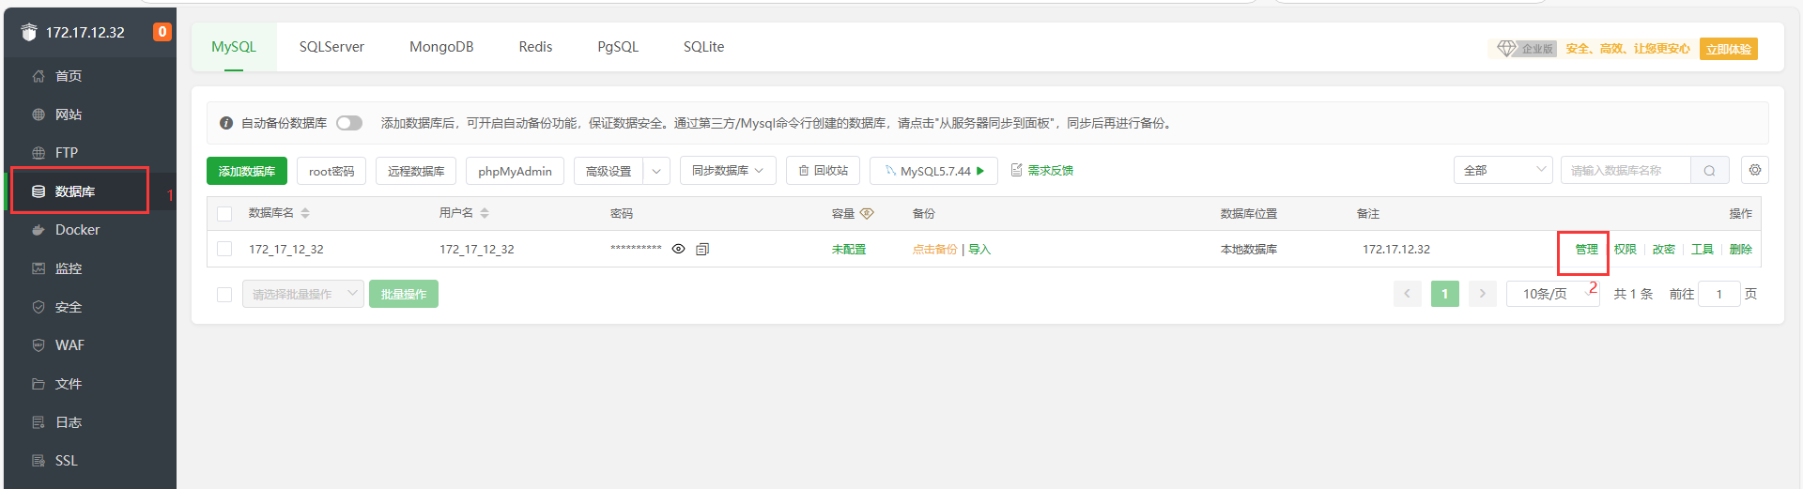Click the 点击备份 backup link
The width and height of the screenshot is (1803, 489).
(934, 250)
